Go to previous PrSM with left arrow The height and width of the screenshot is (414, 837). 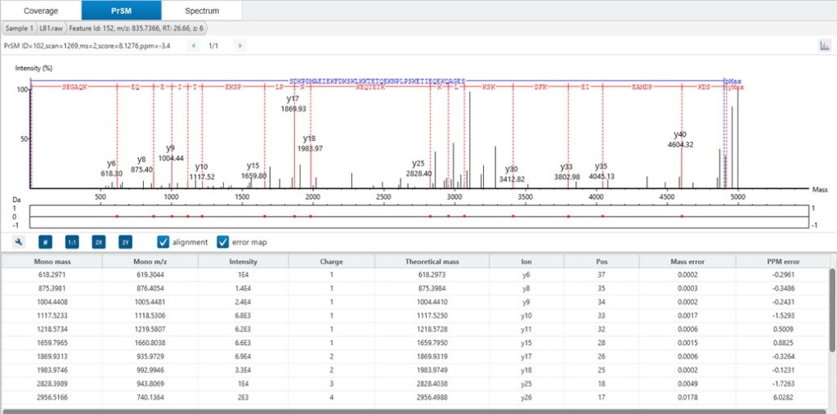(194, 46)
